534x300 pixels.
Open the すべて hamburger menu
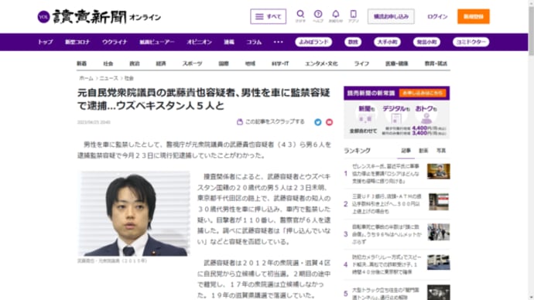268,16
